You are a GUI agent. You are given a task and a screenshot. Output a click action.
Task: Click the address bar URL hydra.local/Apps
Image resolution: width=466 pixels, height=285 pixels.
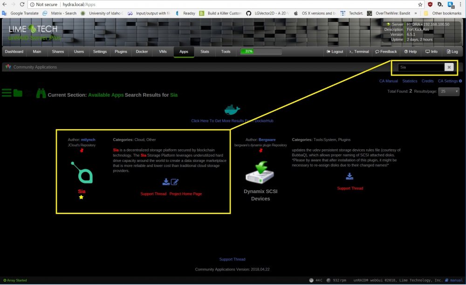point(79,5)
